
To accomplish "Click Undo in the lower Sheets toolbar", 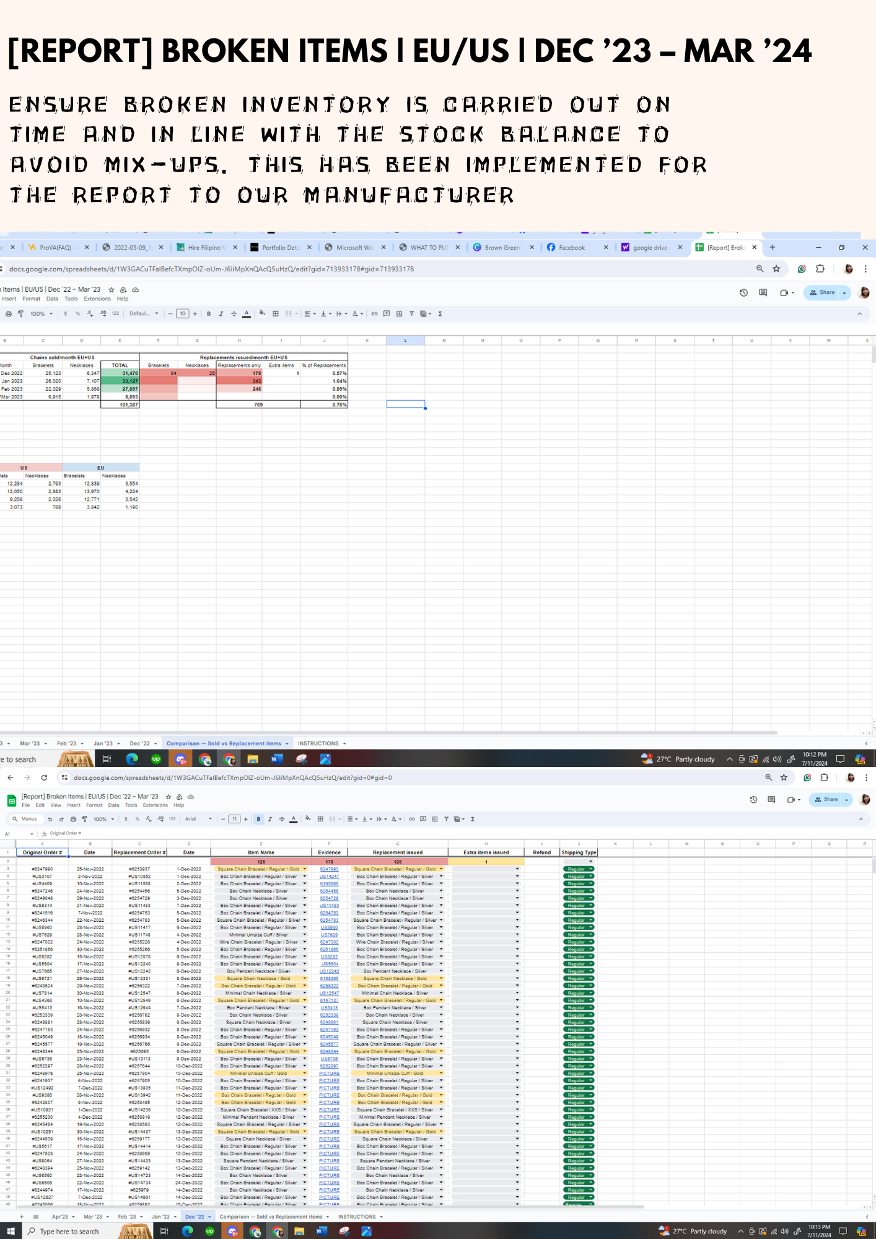I will 50,819.
